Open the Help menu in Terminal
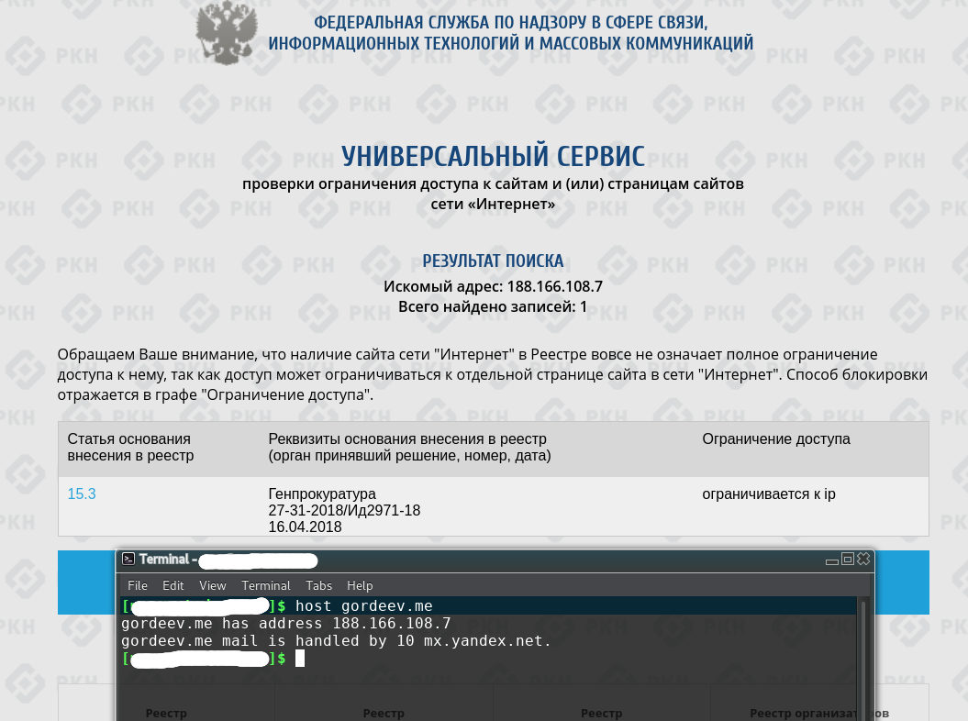The image size is (968, 721). (x=360, y=585)
